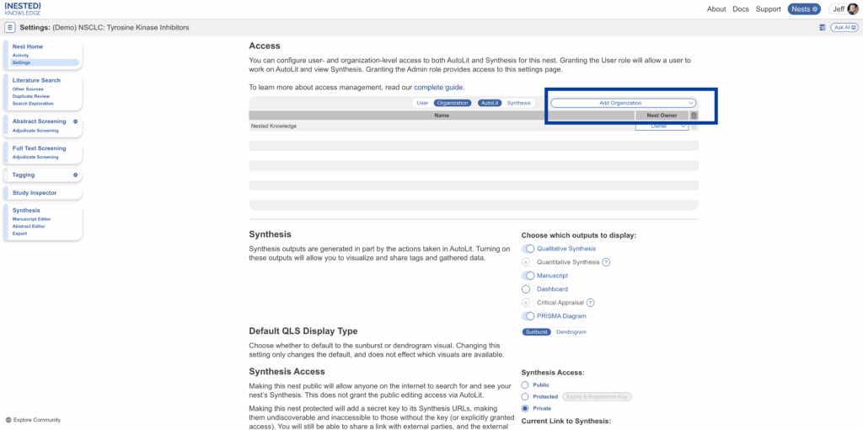Viewport: 863px width, 430px height.
Task: Click the Abstract Screening settings gear
Action: (75, 121)
